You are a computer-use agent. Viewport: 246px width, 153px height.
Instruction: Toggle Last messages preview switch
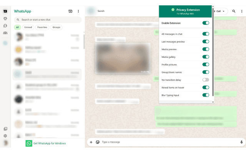pos(206,42)
